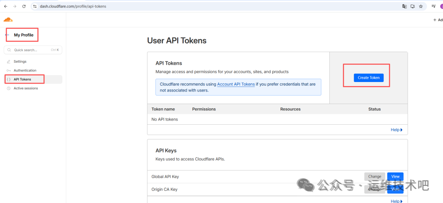Click the browser forward arrow
The width and height of the screenshot is (443, 203).
pos(15,6)
